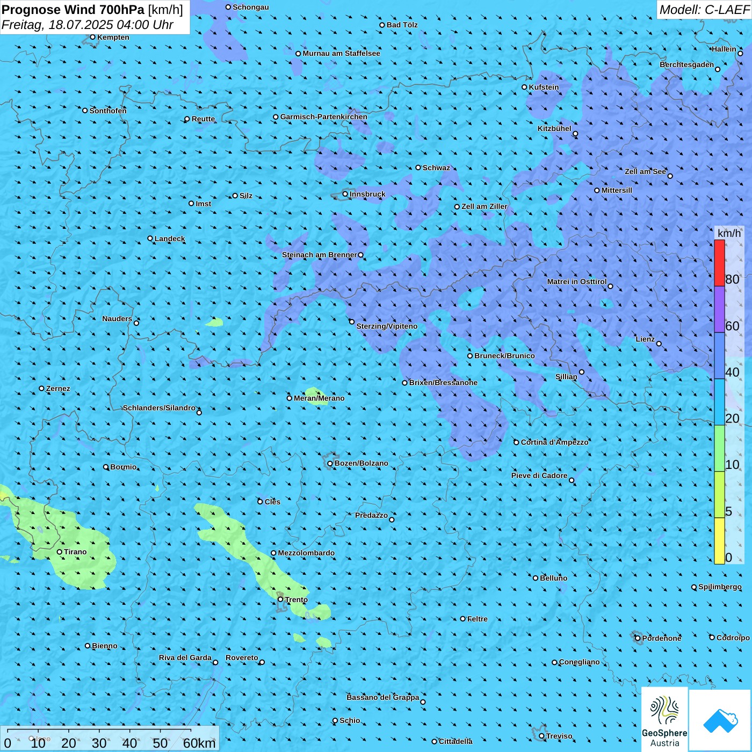The height and width of the screenshot is (752, 752).
Task: Click the Matrei in Osttirol label
Action: (x=577, y=281)
